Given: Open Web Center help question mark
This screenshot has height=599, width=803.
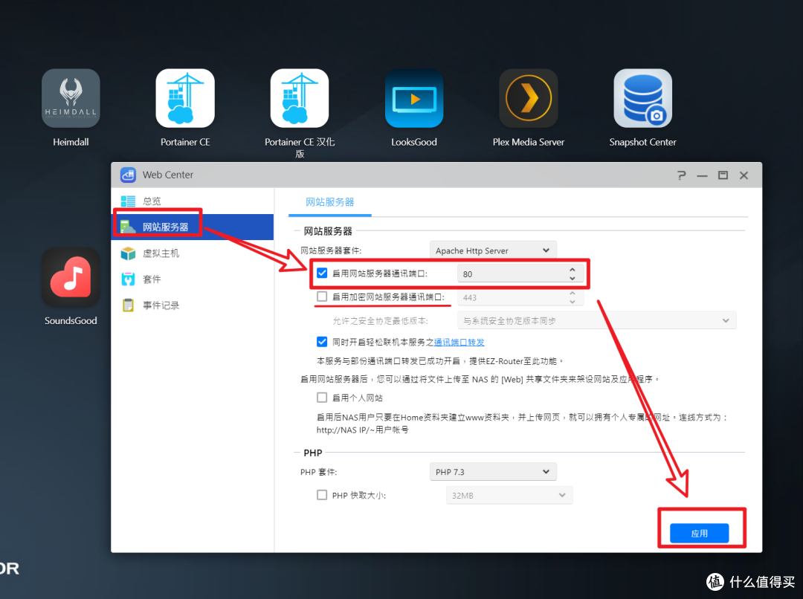Looking at the screenshot, I should click(681, 175).
